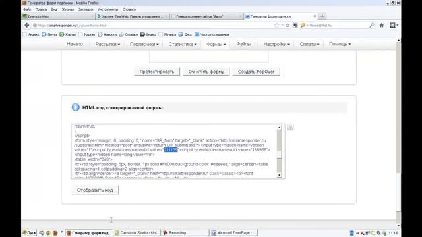Viewport: 422px width, 237px height.
Task: Open the Почта bookmark
Action: point(49,34)
